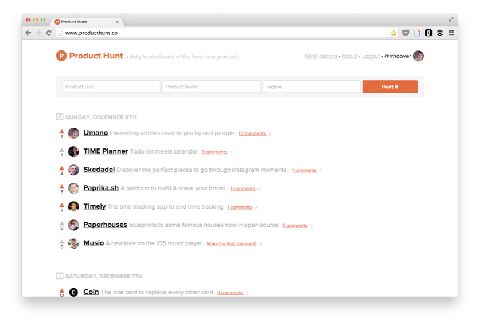The width and height of the screenshot is (479, 326).
Task: Open the Paprika.sh product link
Action: coord(101,188)
